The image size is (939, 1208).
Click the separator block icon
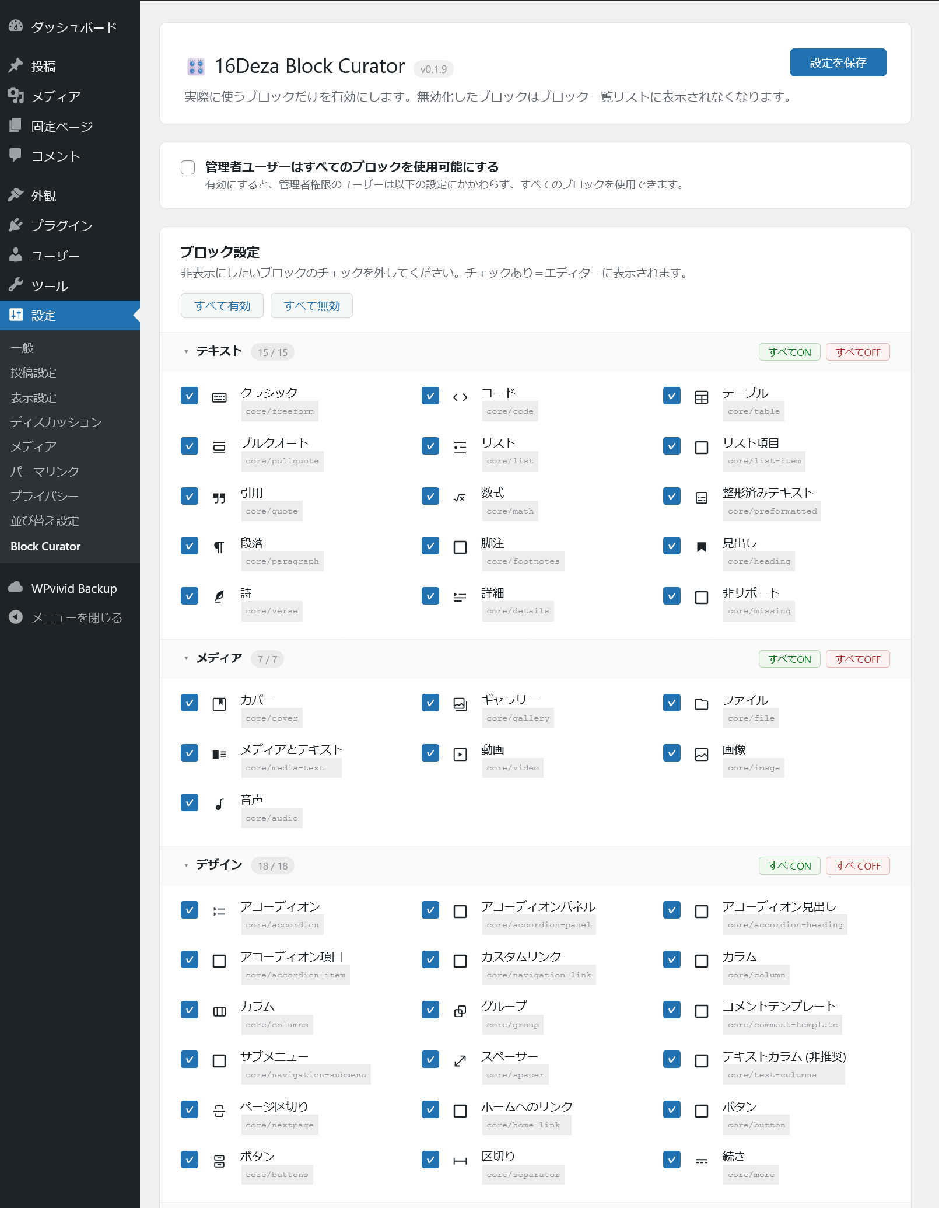[460, 1161]
